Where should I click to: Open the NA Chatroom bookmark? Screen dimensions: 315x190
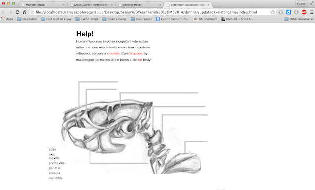point(205,19)
